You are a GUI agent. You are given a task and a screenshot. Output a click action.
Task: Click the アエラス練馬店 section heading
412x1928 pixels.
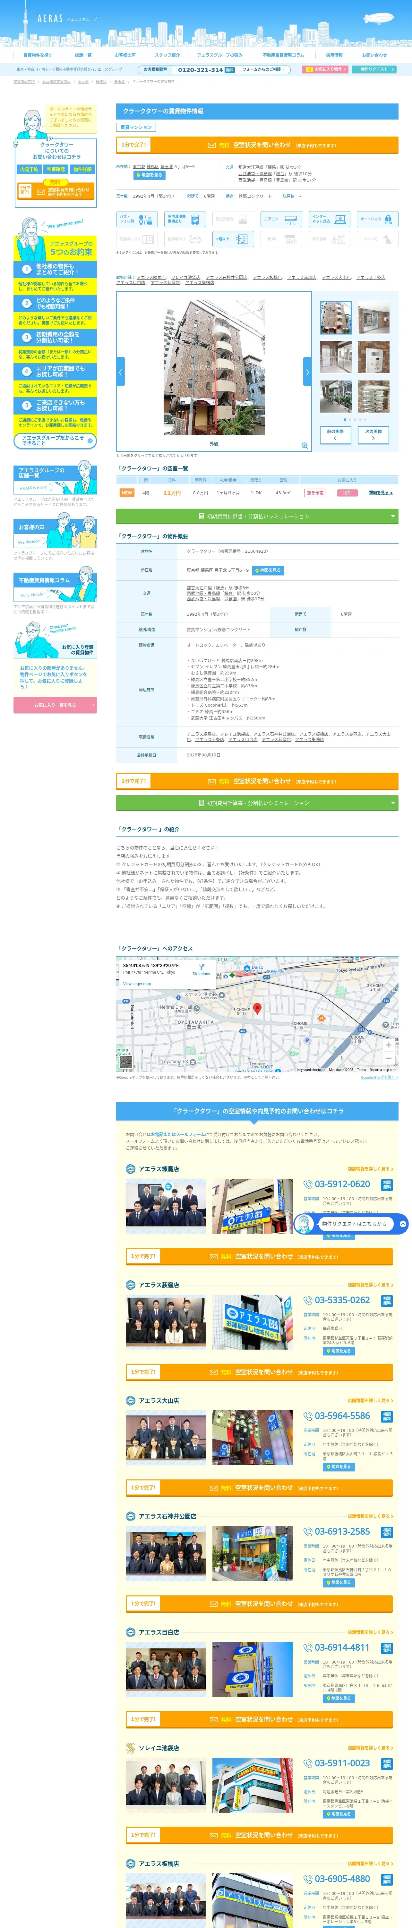tap(159, 1169)
